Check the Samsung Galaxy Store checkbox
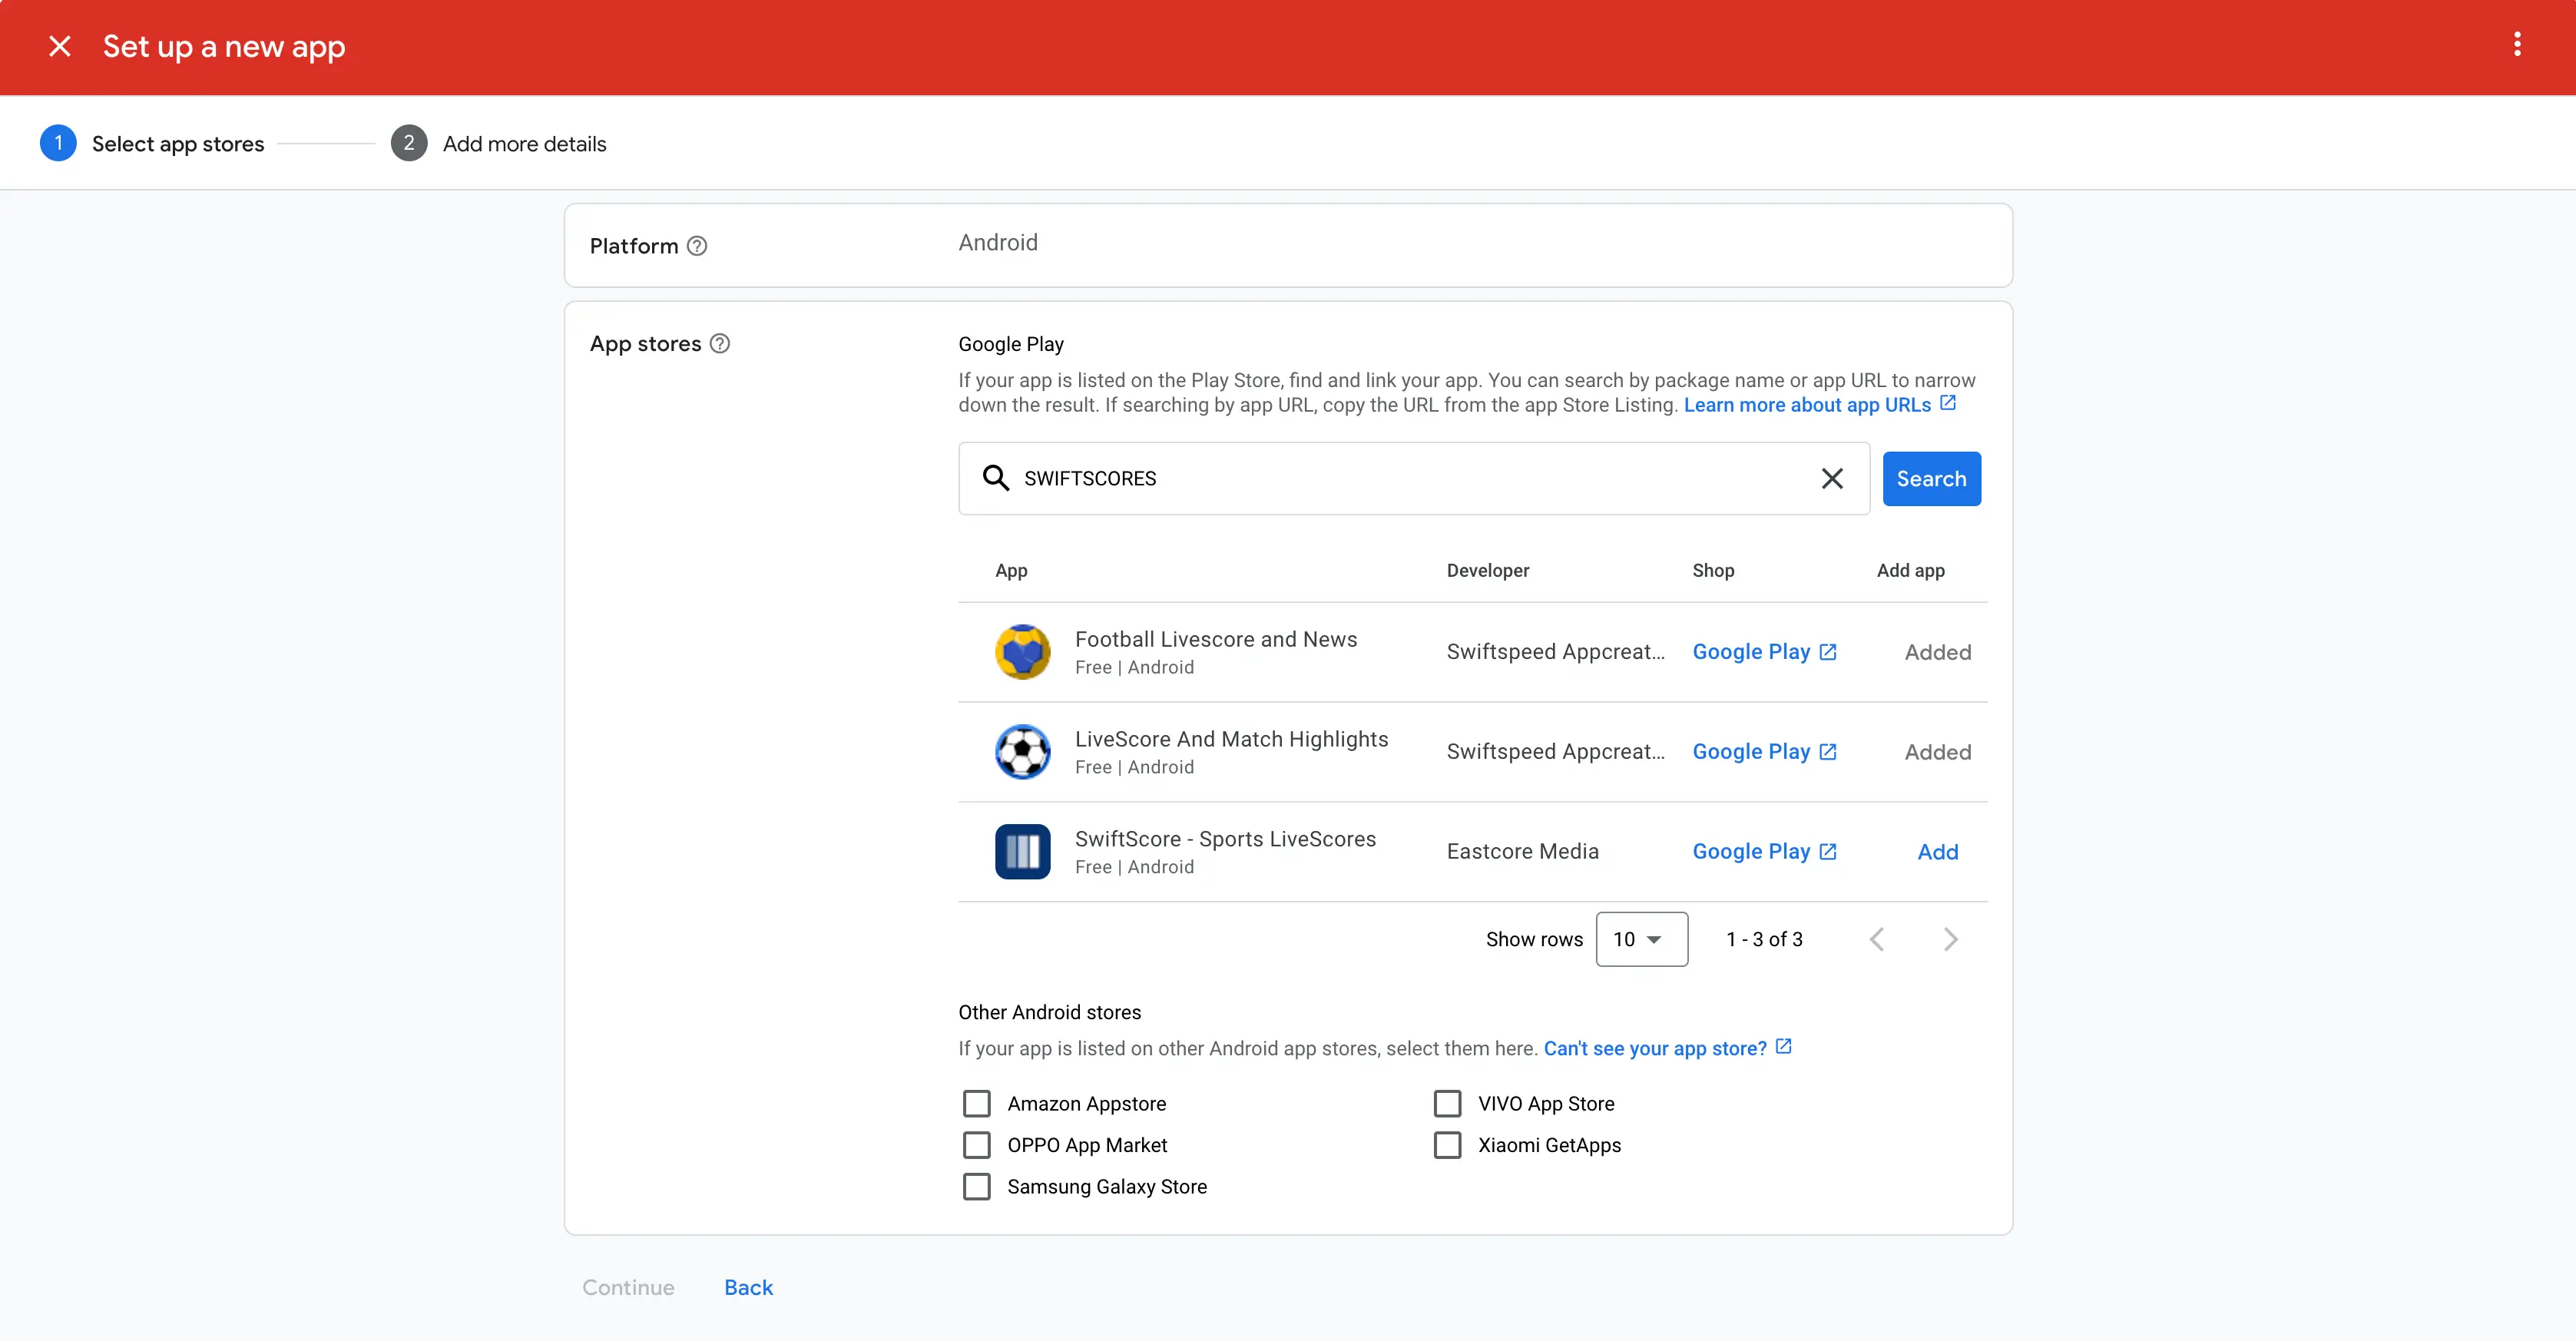Image resolution: width=2576 pixels, height=1341 pixels. pos(976,1187)
